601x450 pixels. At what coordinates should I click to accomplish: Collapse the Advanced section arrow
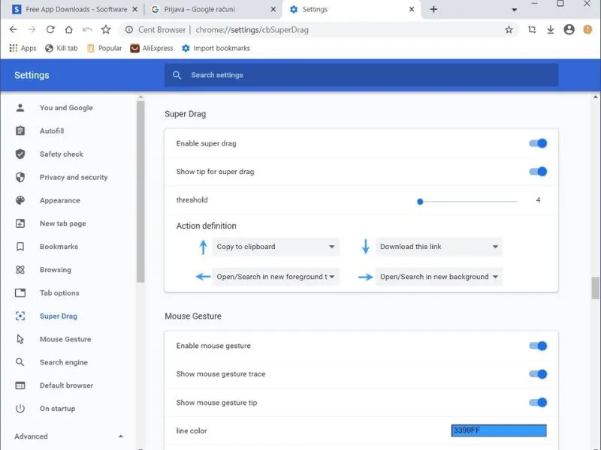pyautogui.click(x=121, y=436)
